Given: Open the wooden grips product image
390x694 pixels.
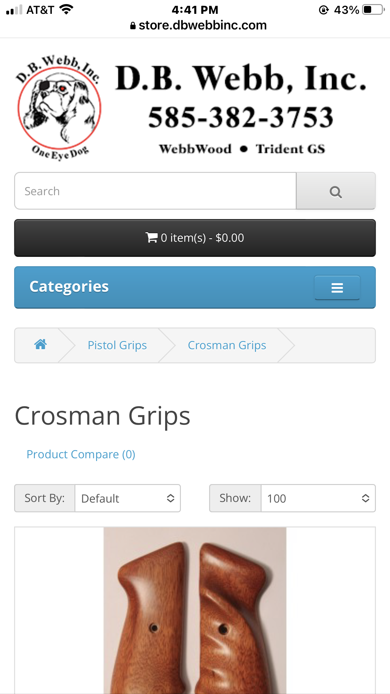Looking at the screenshot, I should coord(195,610).
